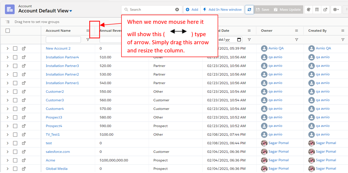Viewport: 348px width, 173px height.
Task: Clear the search box with X icon
Action: click(x=177, y=10)
